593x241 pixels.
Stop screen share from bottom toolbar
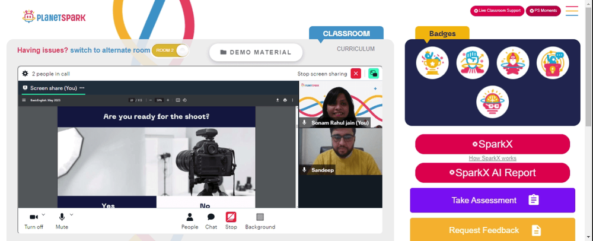(x=231, y=221)
